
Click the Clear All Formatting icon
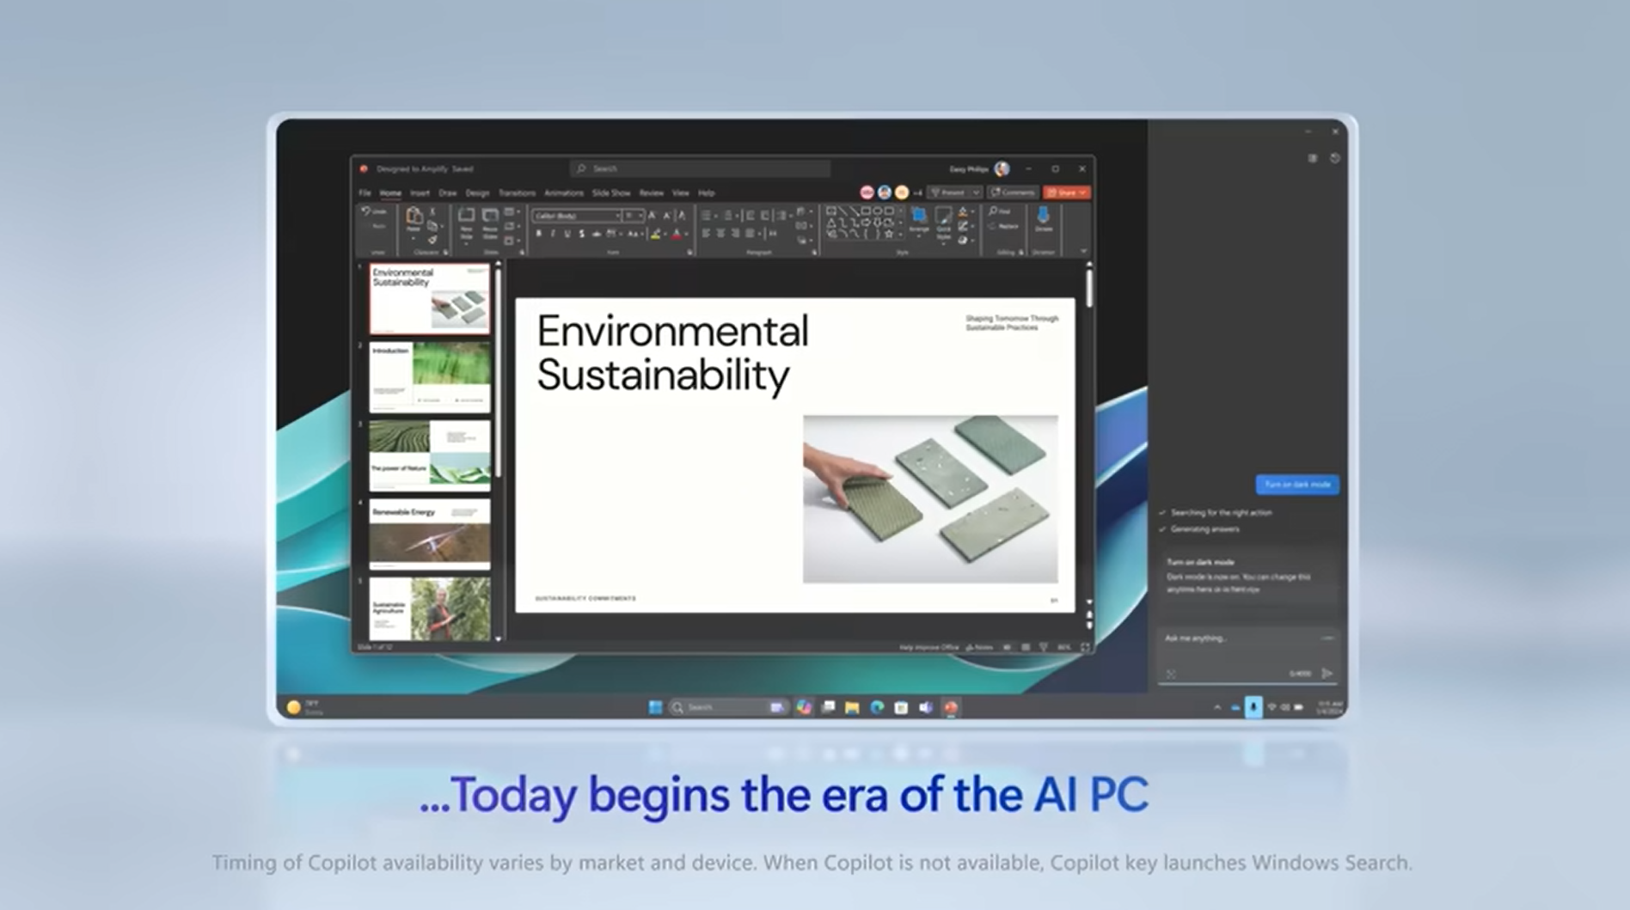tap(682, 216)
